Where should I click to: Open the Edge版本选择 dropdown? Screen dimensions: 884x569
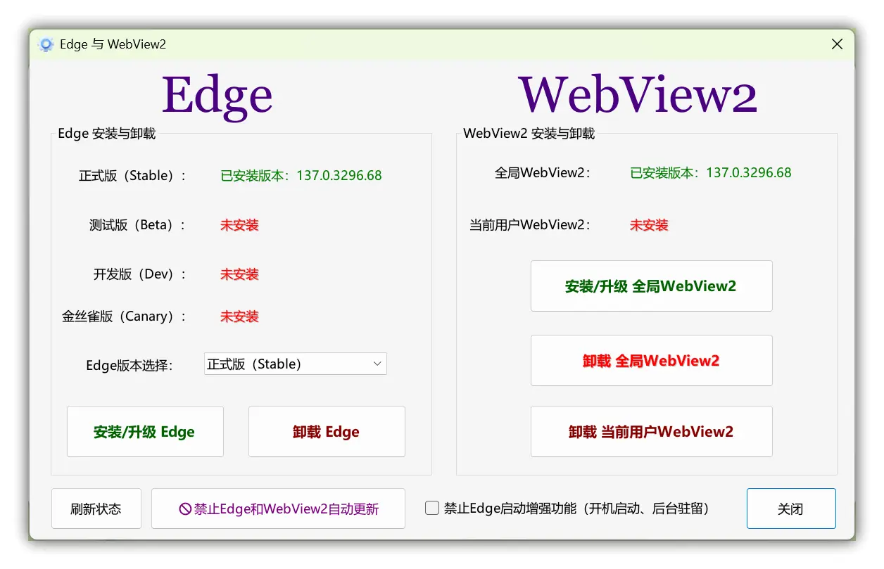[x=296, y=364]
